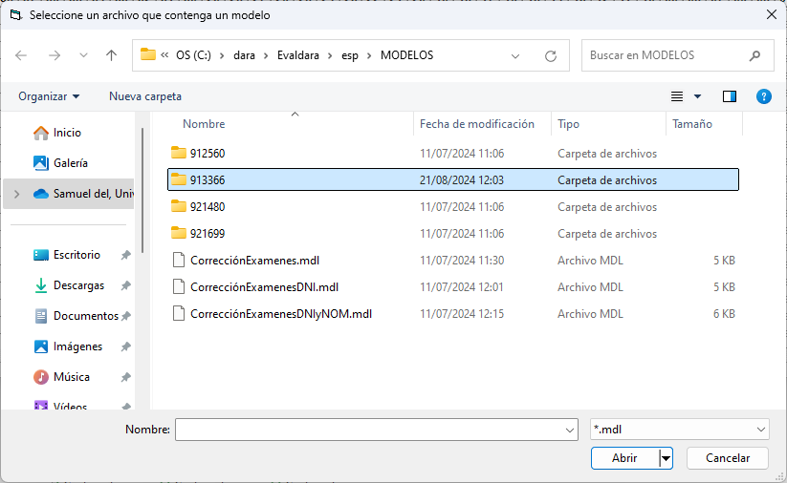This screenshot has height=483, width=787.
Task: Click breadcrumb segment esp
Action: pos(350,55)
